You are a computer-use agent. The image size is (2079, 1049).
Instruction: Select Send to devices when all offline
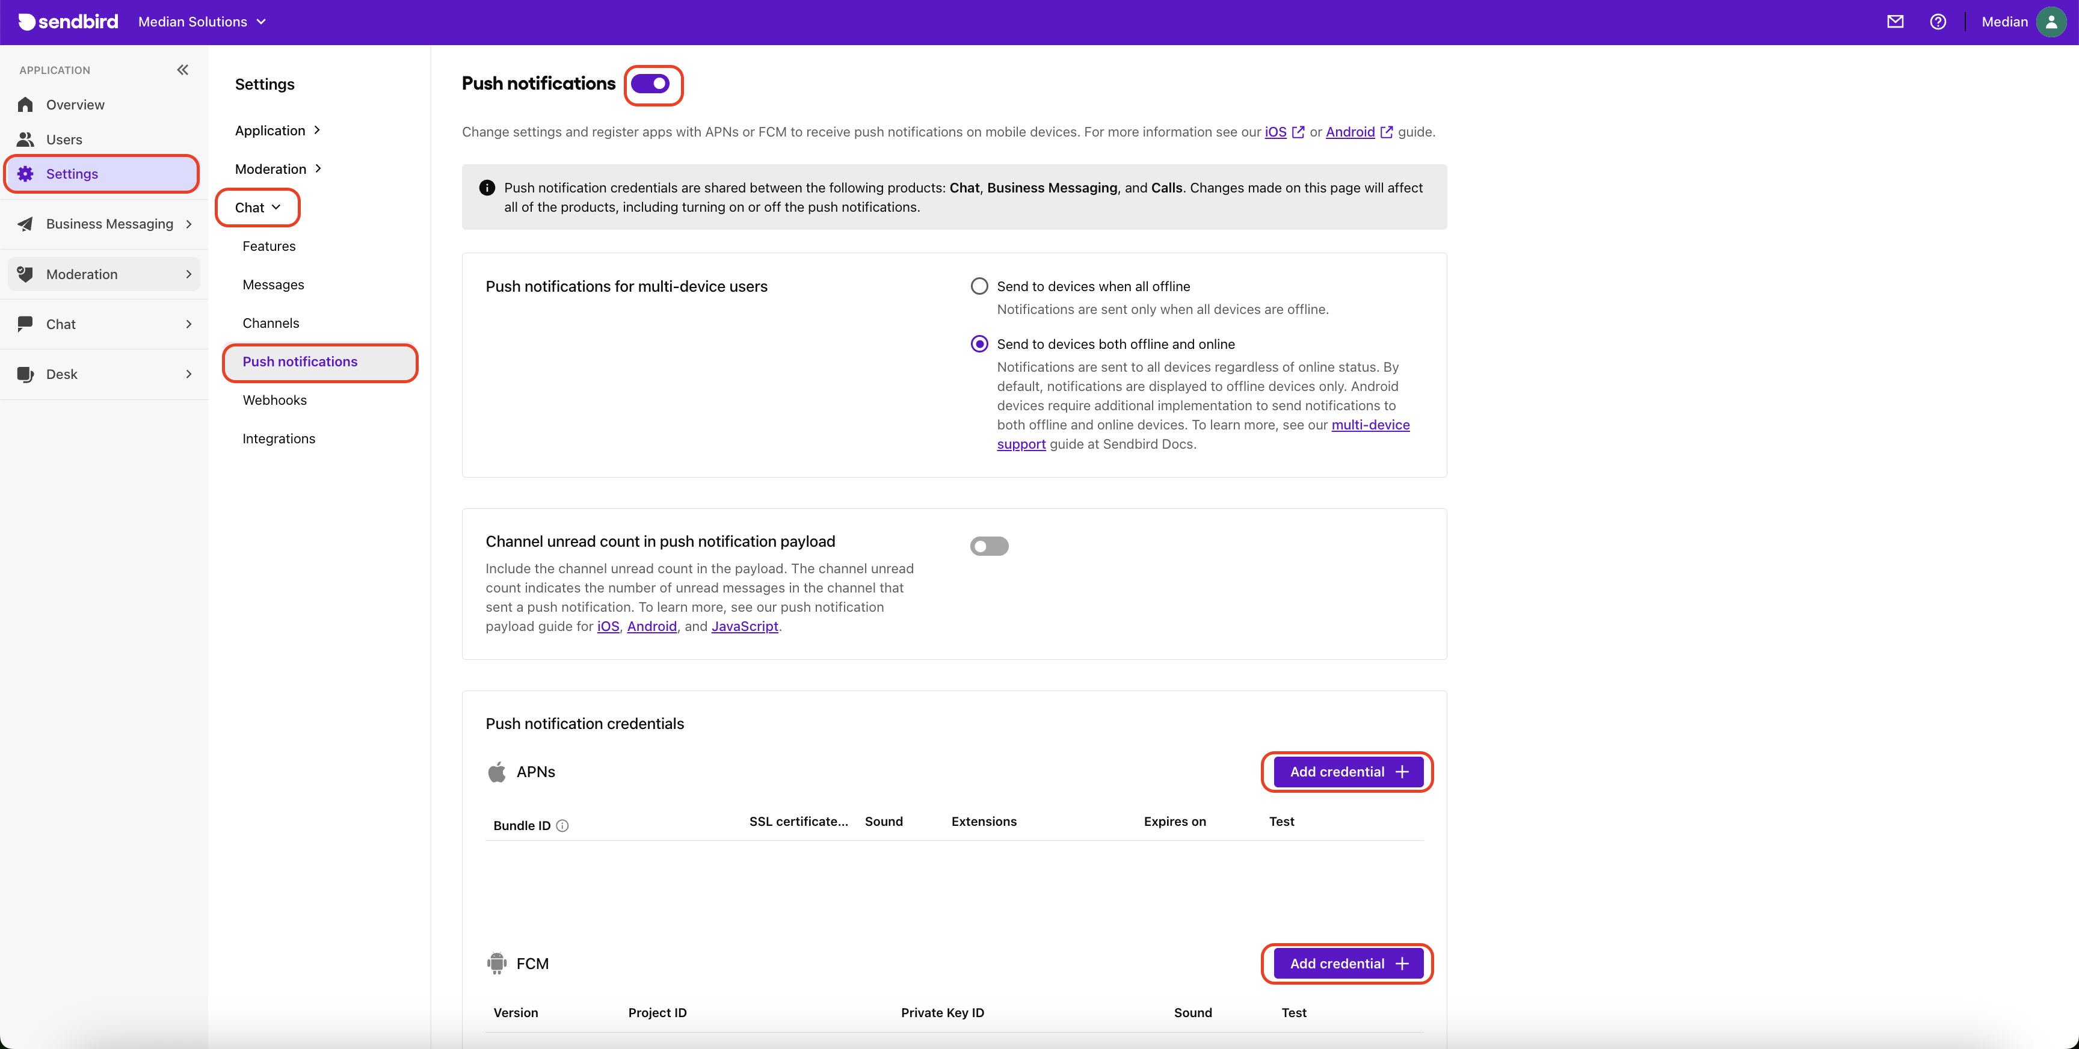click(x=979, y=286)
